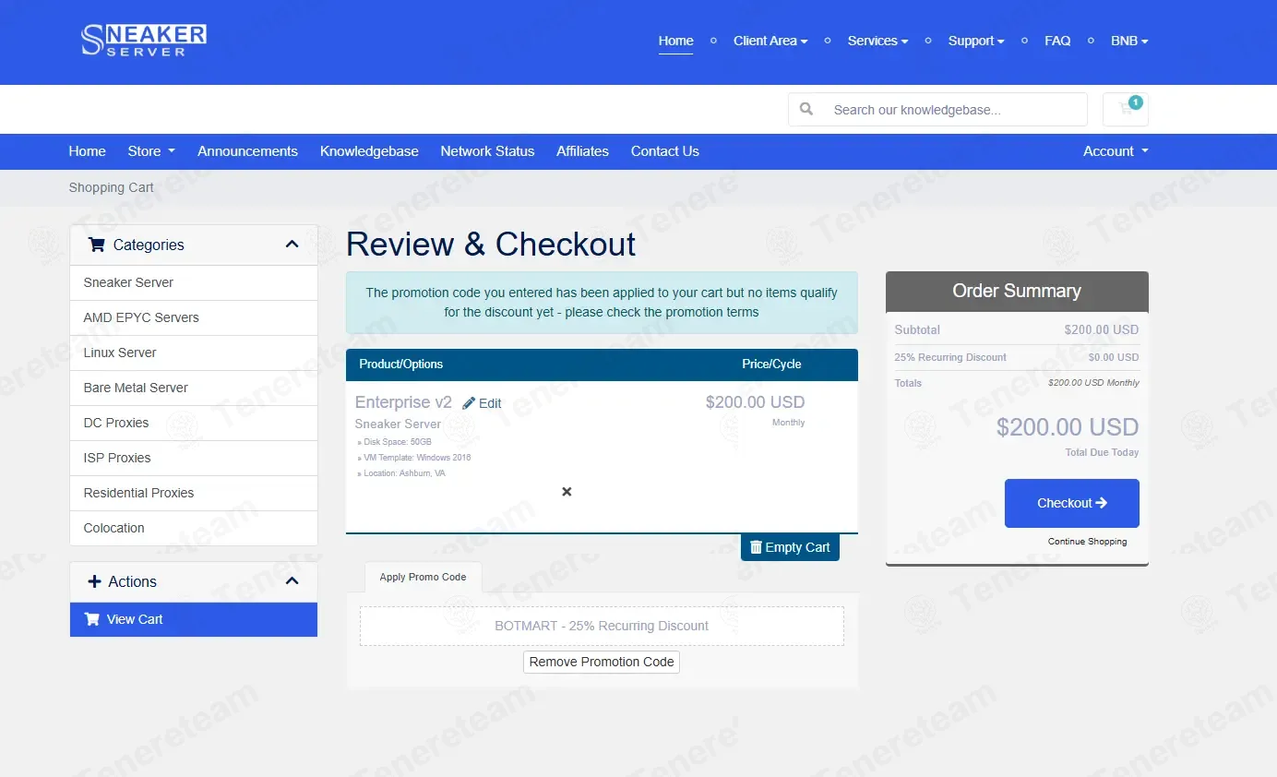Collapse the Categories panel chevron
Screen dimensions: 1277x777
pos(292,245)
